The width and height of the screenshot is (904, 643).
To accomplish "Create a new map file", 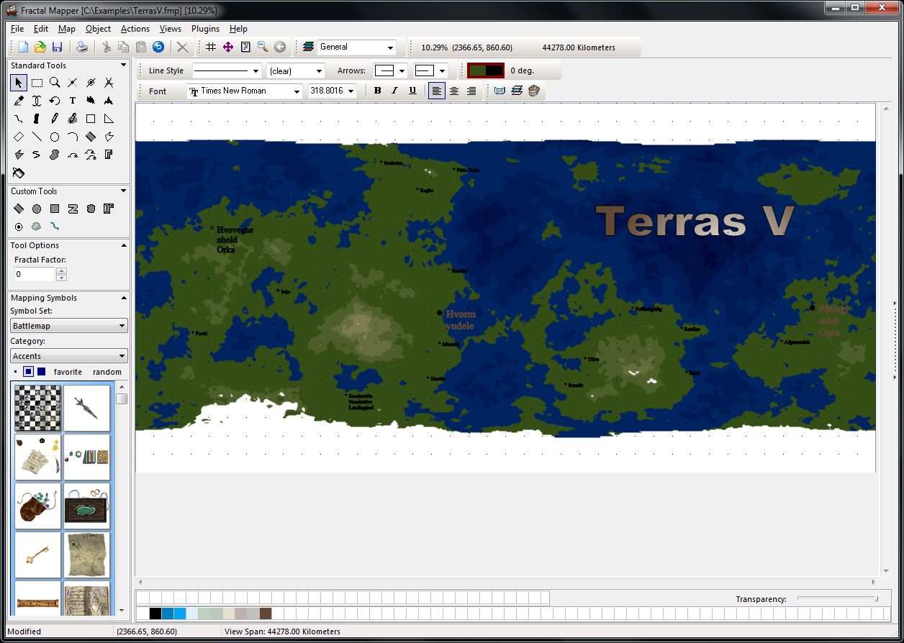I will click(x=23, y=47).
